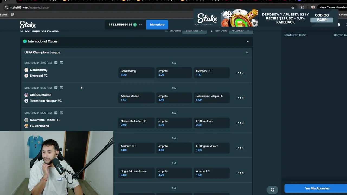Open the Ganador market dropdown

point(241,31)
